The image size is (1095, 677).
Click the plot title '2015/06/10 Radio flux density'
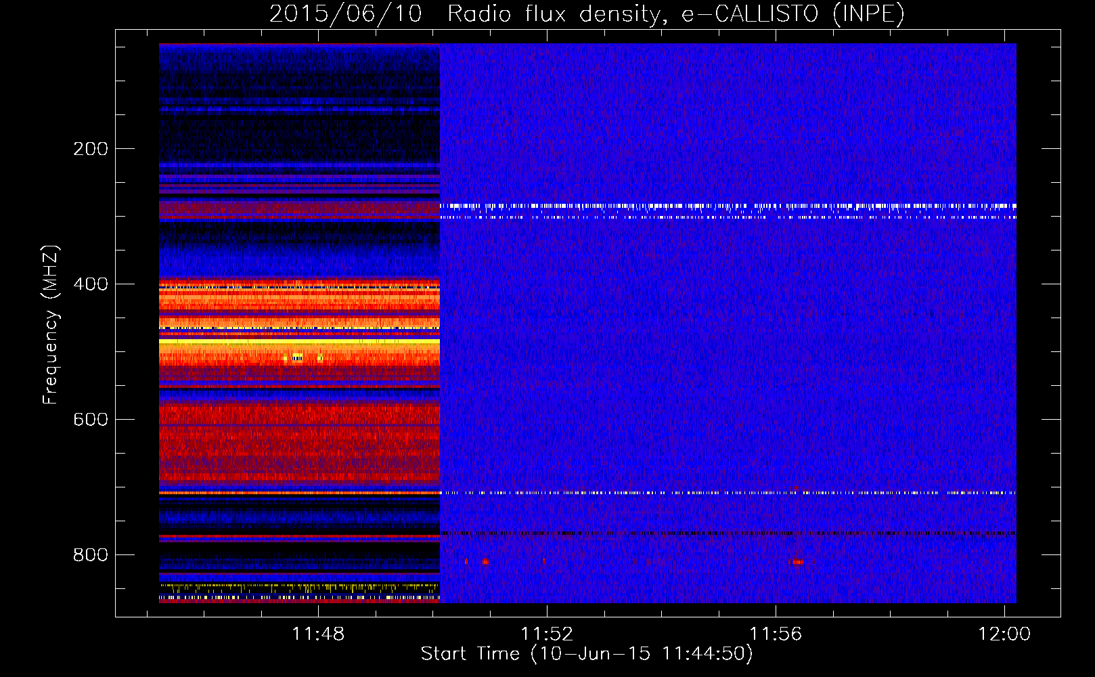[587, 14]
